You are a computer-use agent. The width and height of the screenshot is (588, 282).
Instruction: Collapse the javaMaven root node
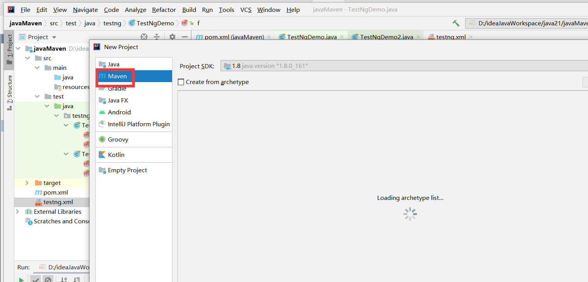(18, 49)
